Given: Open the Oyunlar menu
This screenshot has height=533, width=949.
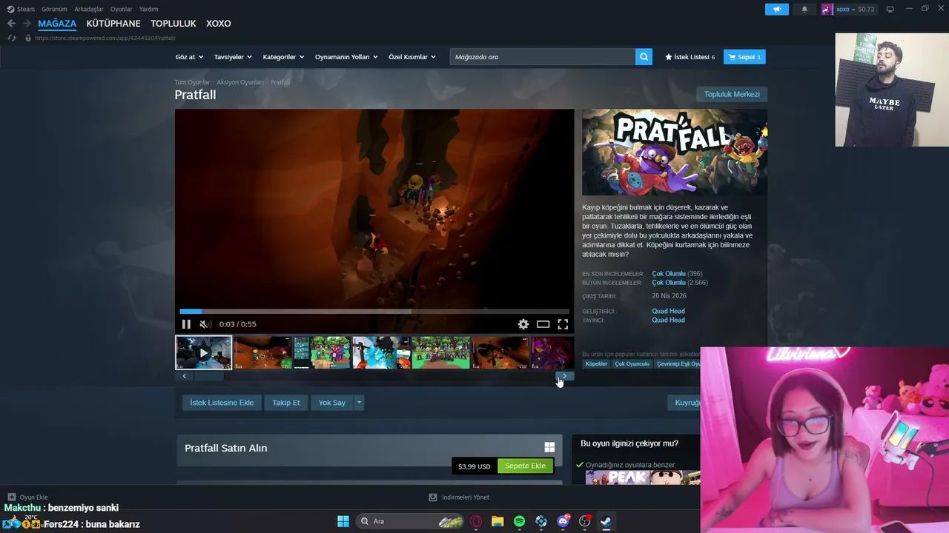Looking at the screenshot, I should tap(122, 10).
